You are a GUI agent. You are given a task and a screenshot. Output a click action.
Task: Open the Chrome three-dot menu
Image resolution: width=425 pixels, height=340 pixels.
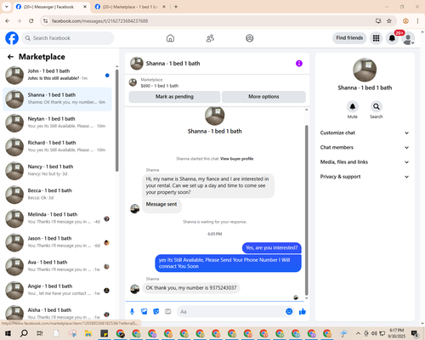[417, 21]
